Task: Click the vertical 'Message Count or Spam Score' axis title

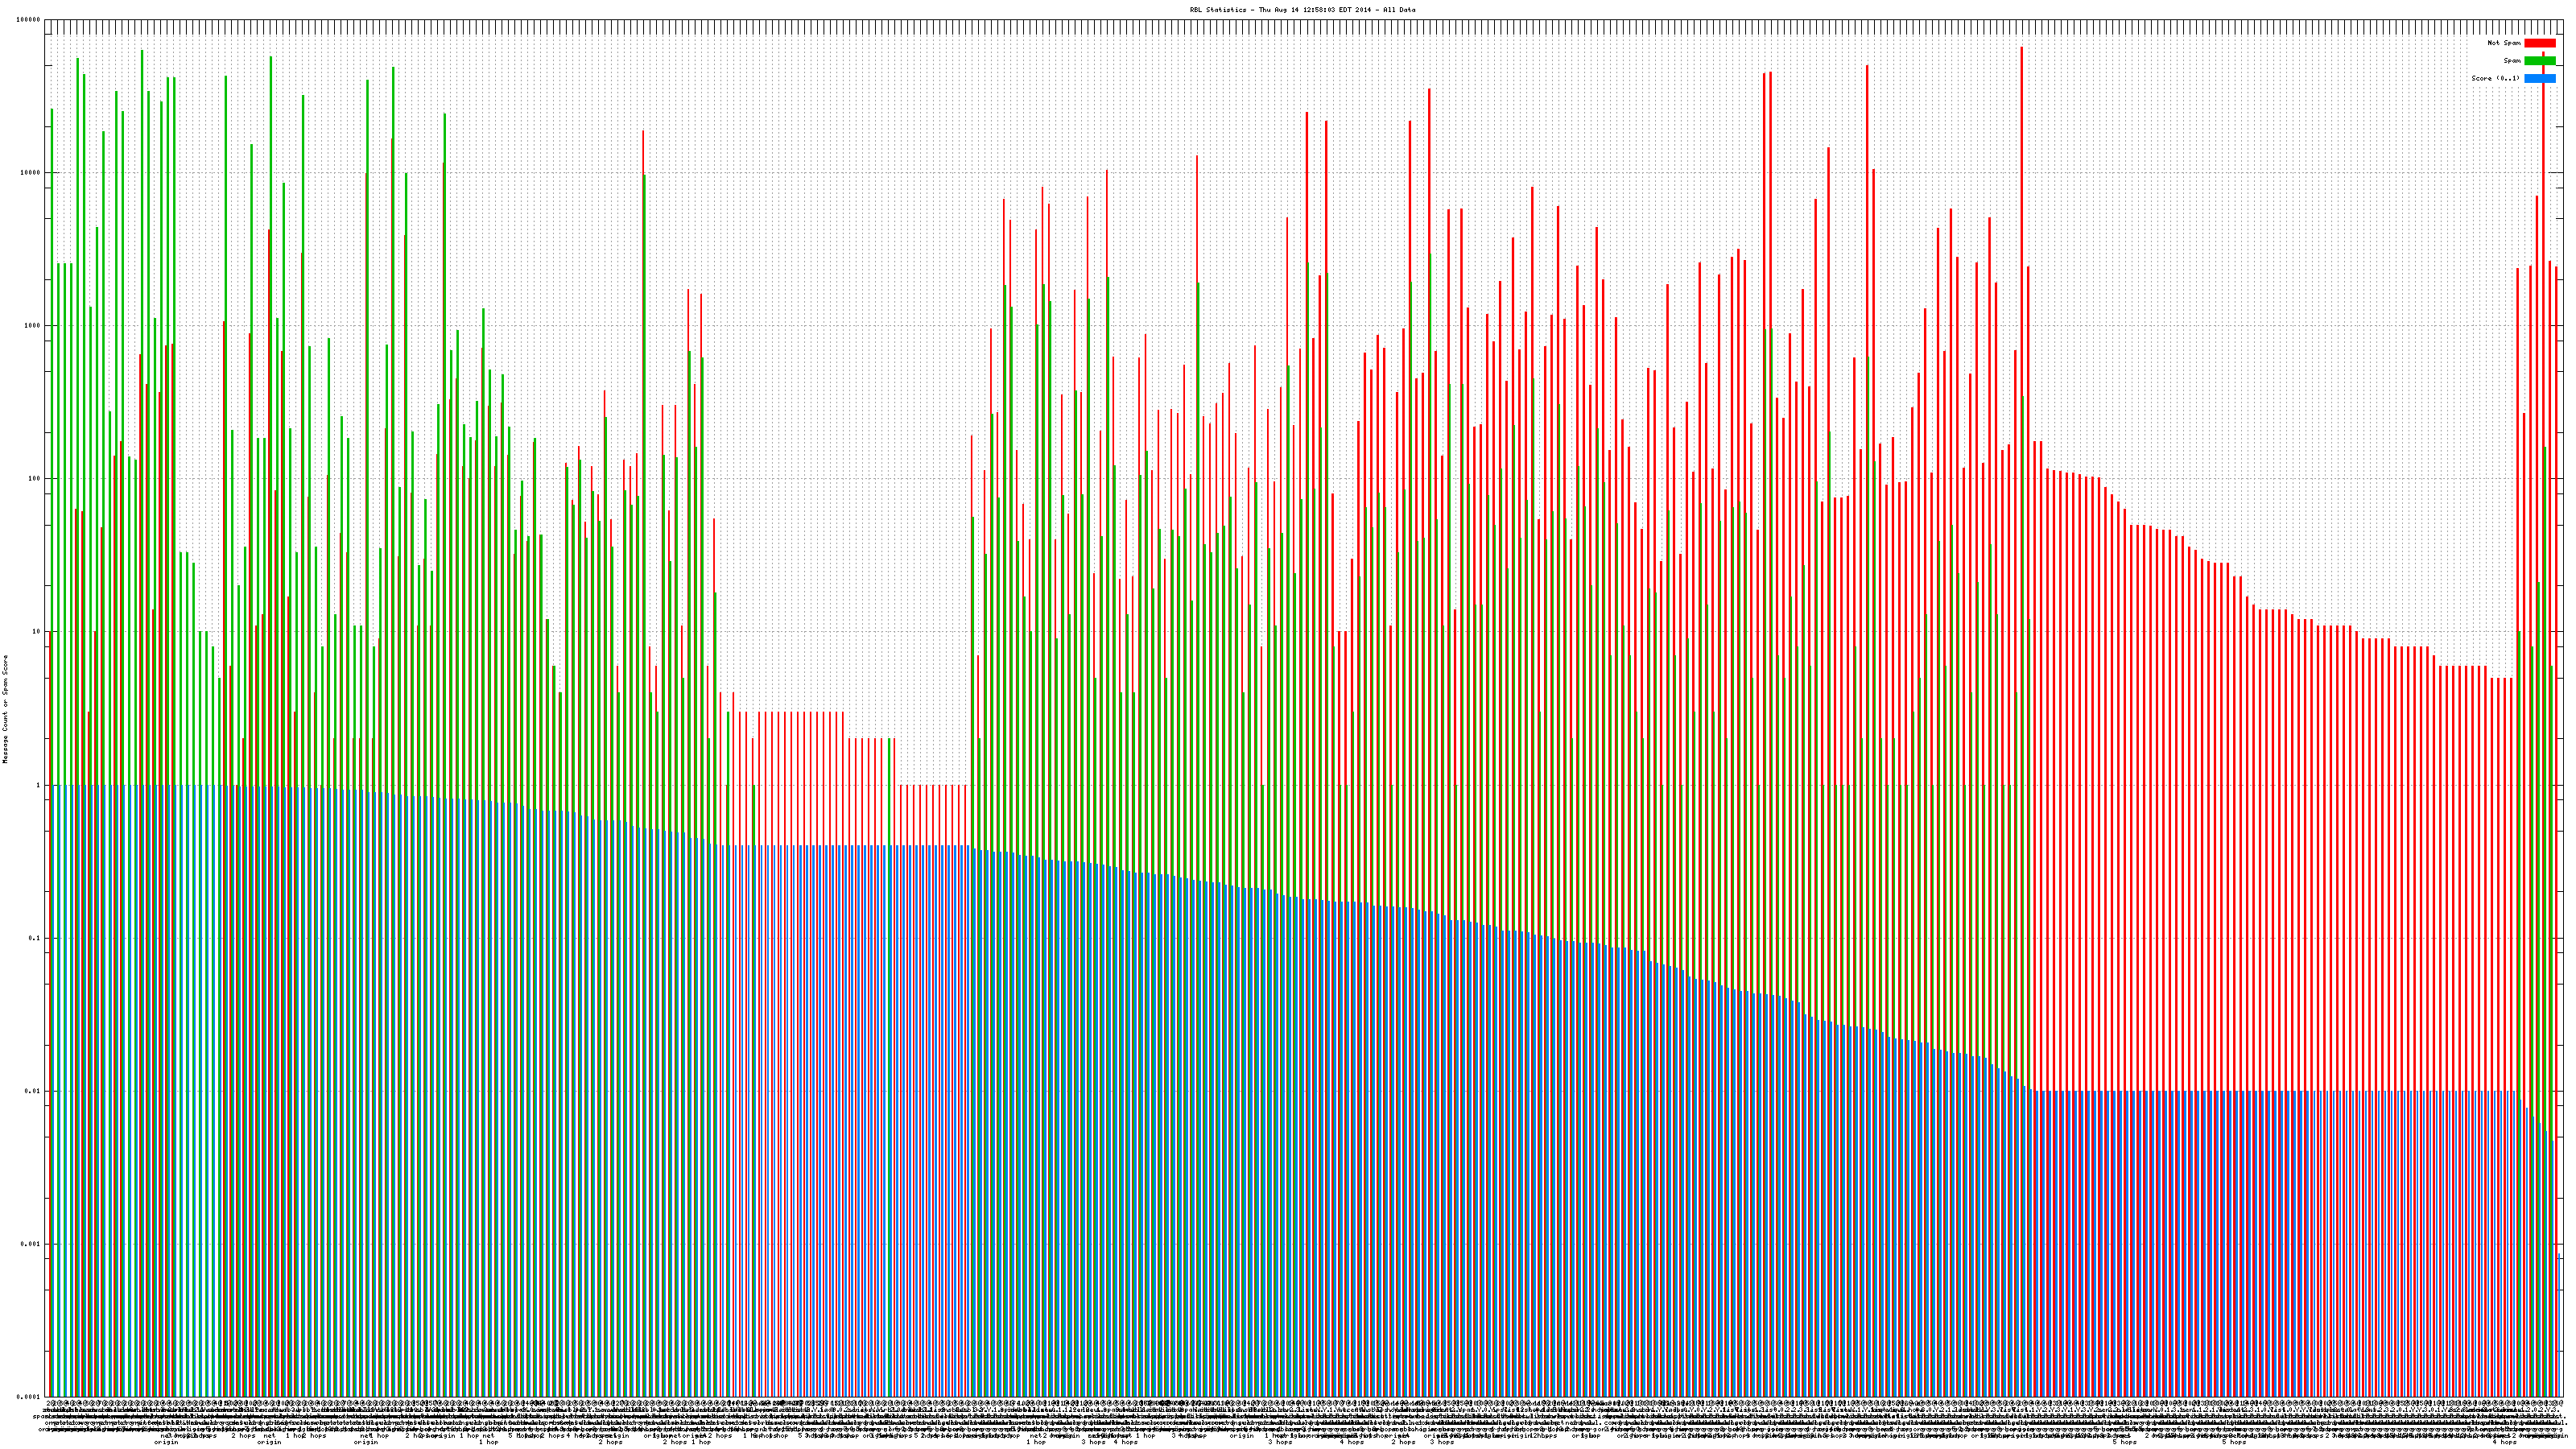Action: tap(5, 709)
